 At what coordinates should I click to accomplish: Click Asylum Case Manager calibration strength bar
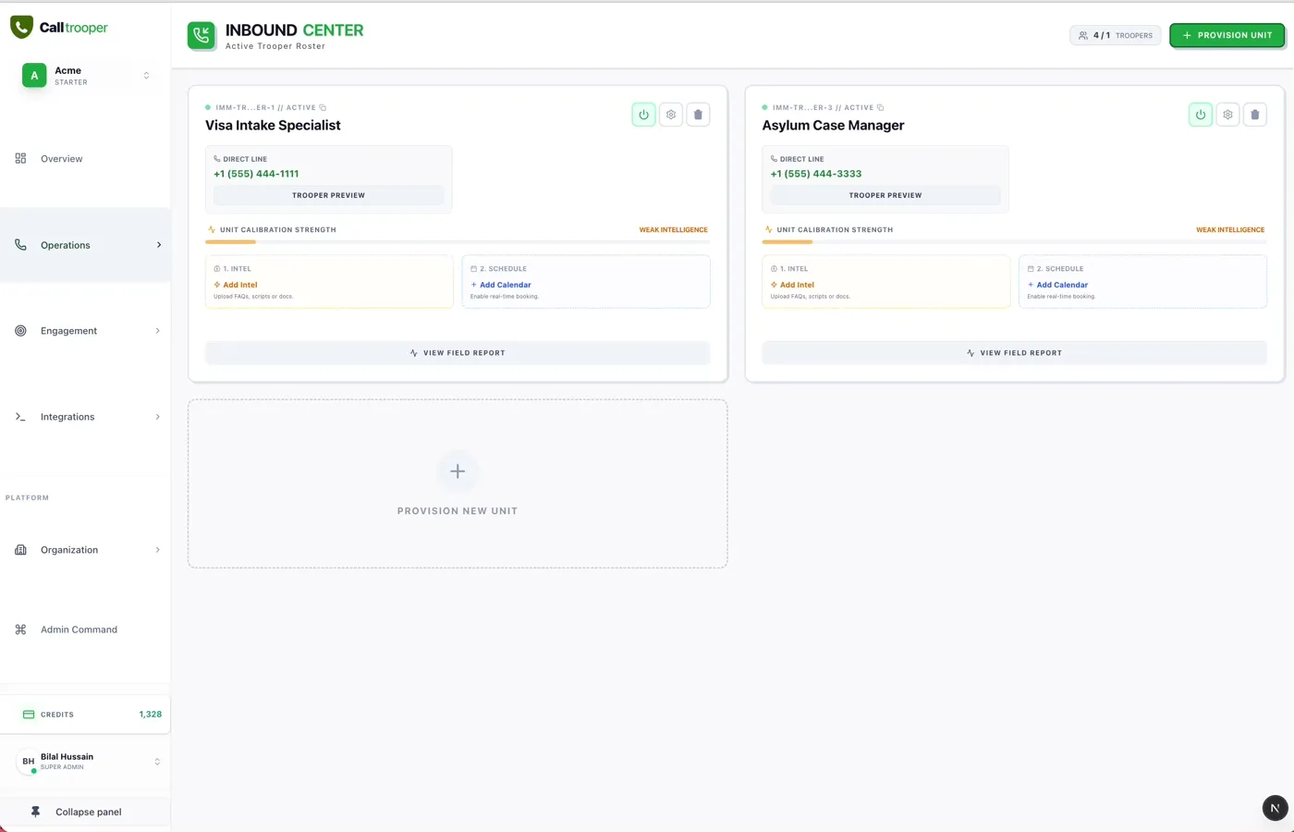1014,242
